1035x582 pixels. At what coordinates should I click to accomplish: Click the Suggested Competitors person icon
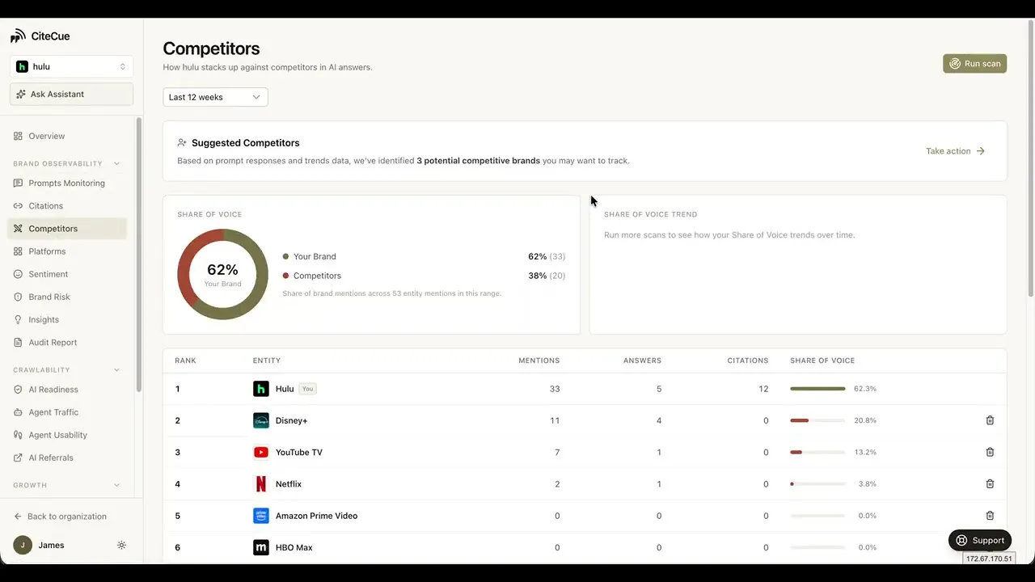[x=182, y=142]
